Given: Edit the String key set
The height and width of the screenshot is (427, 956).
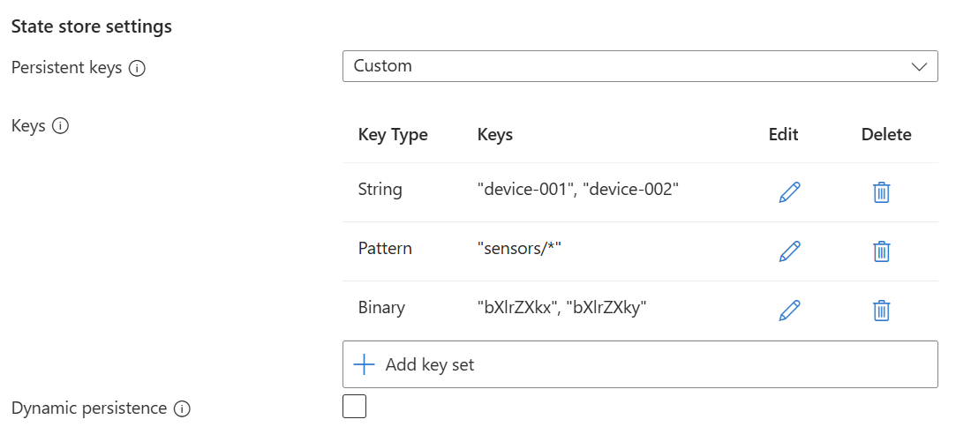Looking at the screenshot, I should click(x=789, y=192).
